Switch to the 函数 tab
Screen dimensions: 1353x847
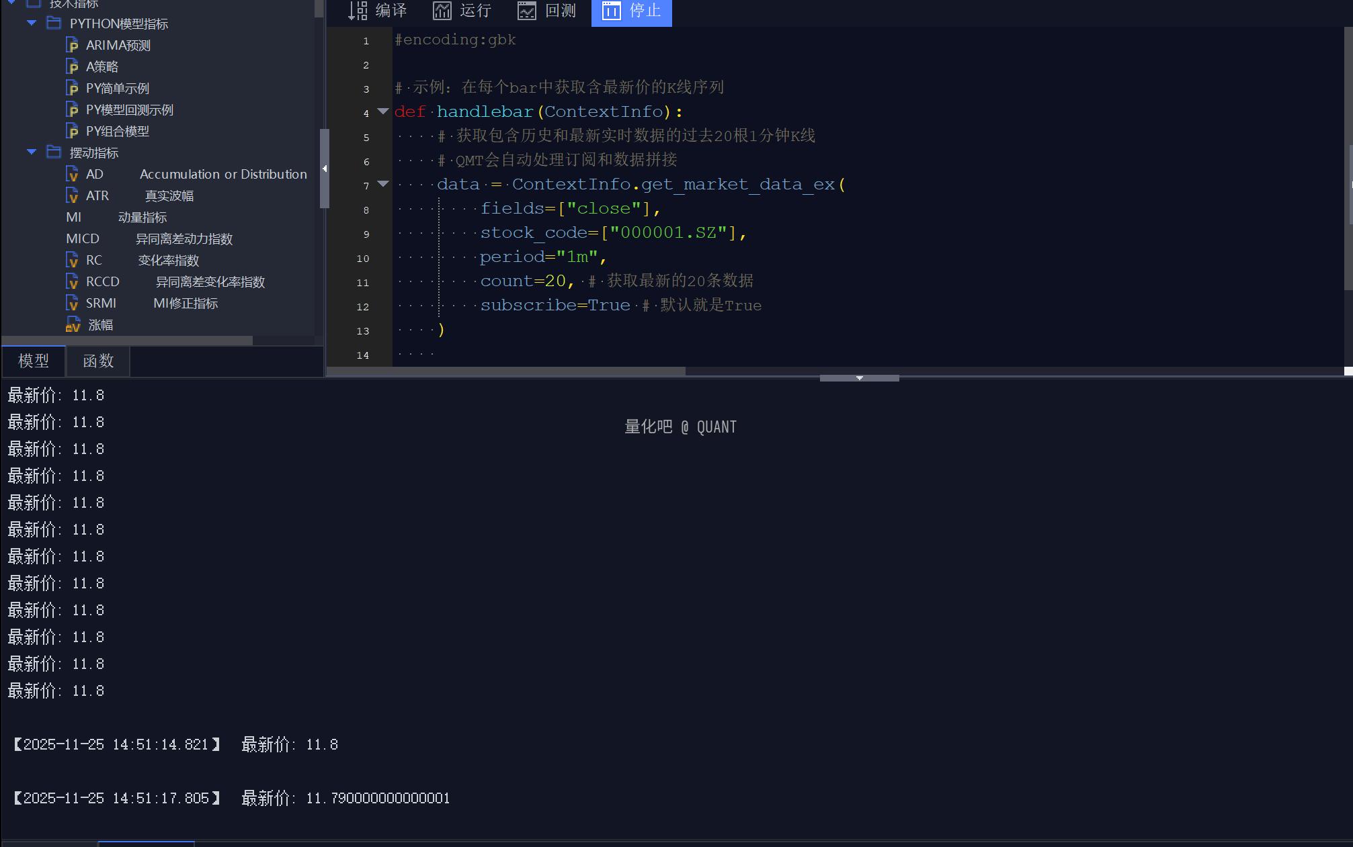98,361
